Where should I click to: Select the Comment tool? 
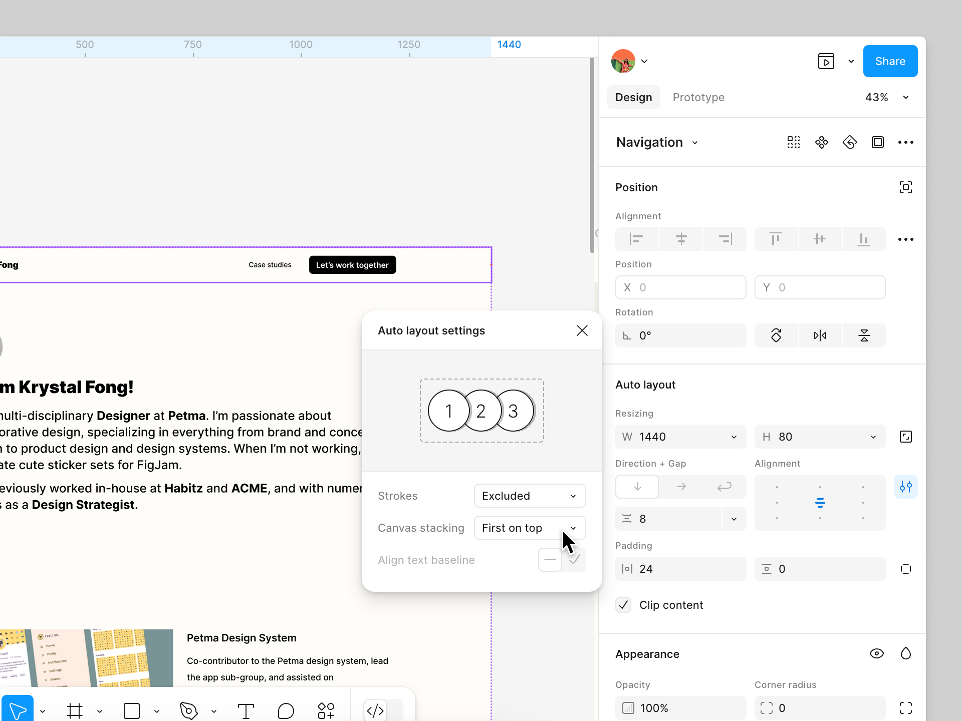pos(286,710)
